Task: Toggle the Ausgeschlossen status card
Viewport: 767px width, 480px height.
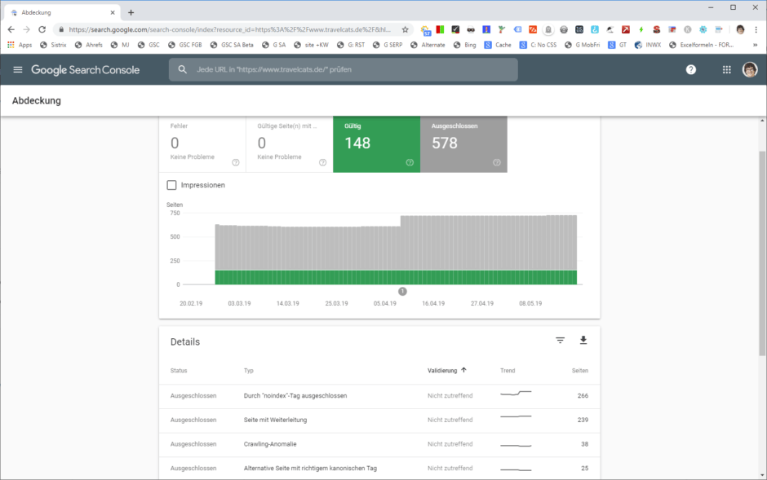Action: [463, 143]
